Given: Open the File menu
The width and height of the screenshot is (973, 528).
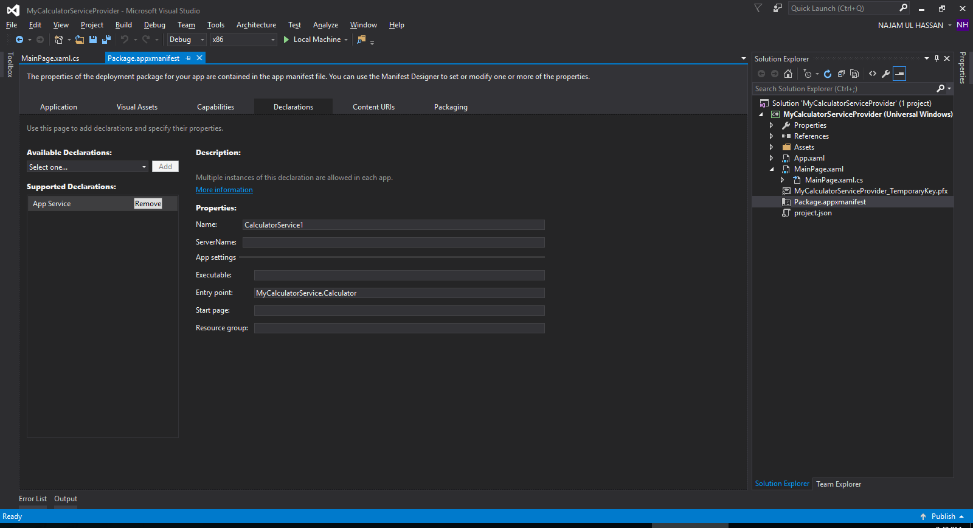Looking at the screenshot, I should tap(12, 25).
